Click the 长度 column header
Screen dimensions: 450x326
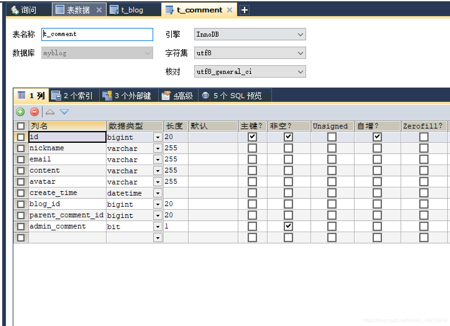(x=176, y=126)
